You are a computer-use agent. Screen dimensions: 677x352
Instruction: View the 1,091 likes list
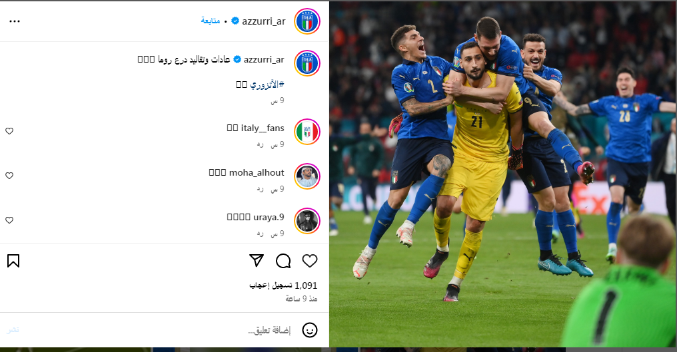pos(283,285)
